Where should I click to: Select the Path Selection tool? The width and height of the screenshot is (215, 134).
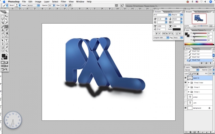pyautogui.click(x=3, y=40)
